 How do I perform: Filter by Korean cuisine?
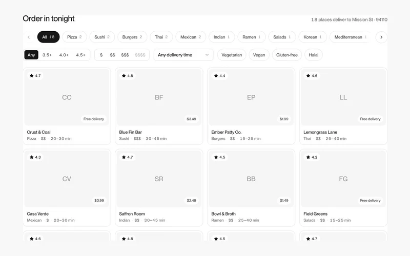tap(313, 37)
